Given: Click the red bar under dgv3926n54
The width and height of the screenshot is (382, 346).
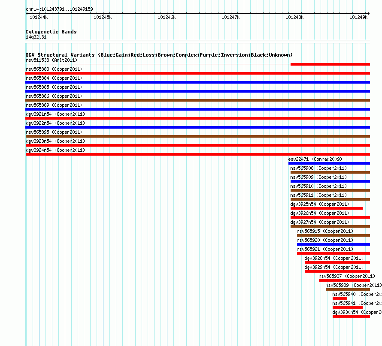Looking at the screenshot, I should point(330,217).
